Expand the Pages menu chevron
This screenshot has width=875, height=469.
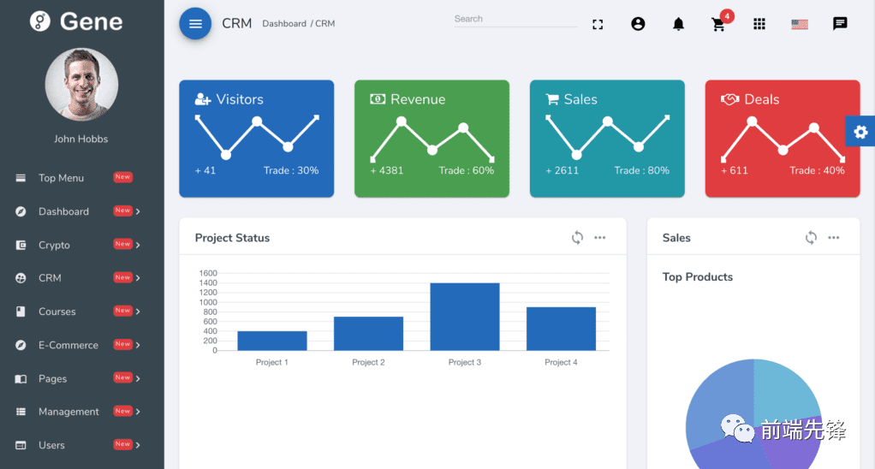click(x=138, y=378)
